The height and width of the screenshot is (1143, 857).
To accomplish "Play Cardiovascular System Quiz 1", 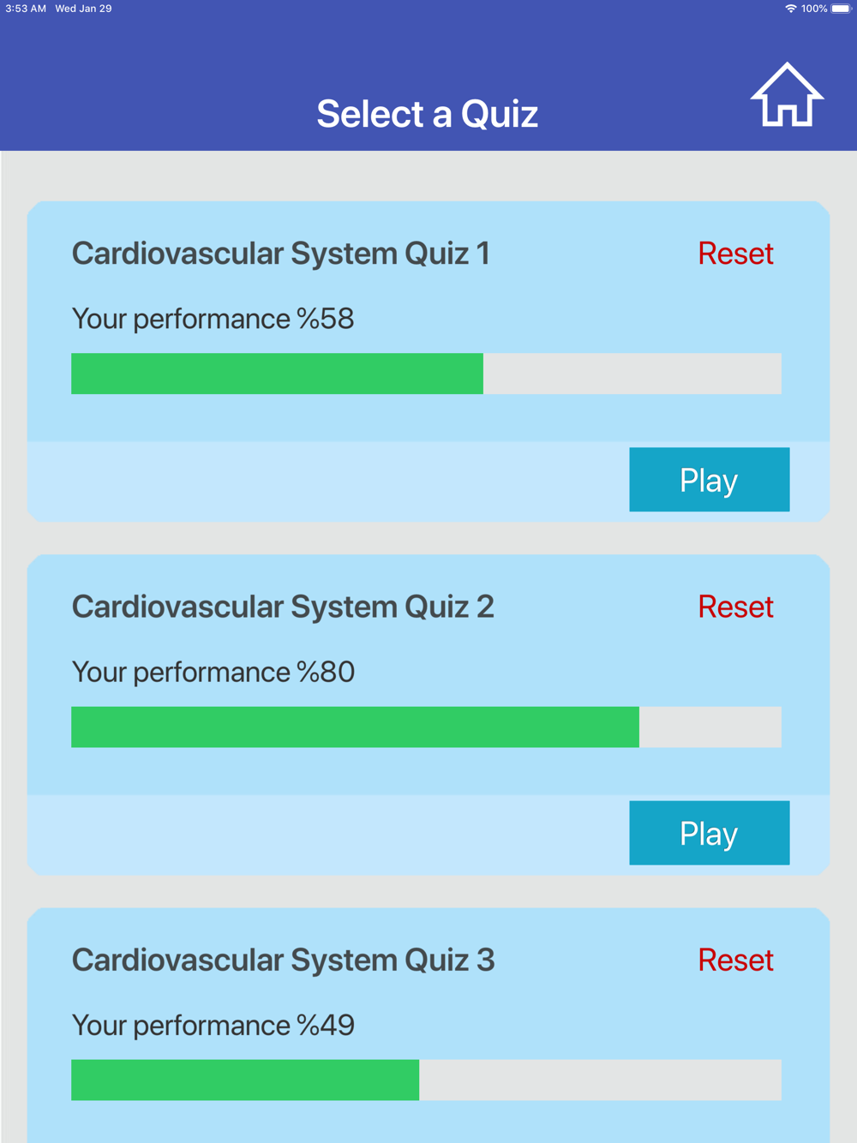I will [710, 480].
